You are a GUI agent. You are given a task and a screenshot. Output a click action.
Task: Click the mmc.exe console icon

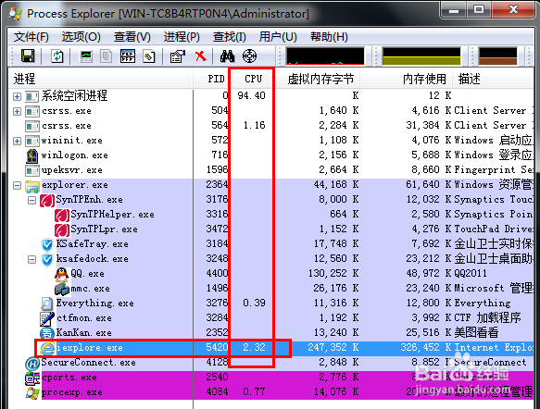coord(62,290)
